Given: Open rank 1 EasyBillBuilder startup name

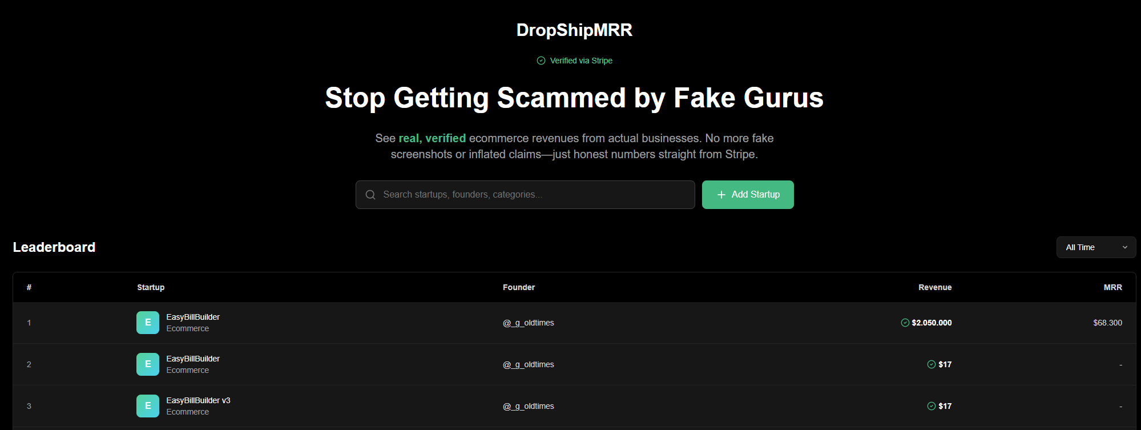Looking at the screenshot, I should 193,317.
